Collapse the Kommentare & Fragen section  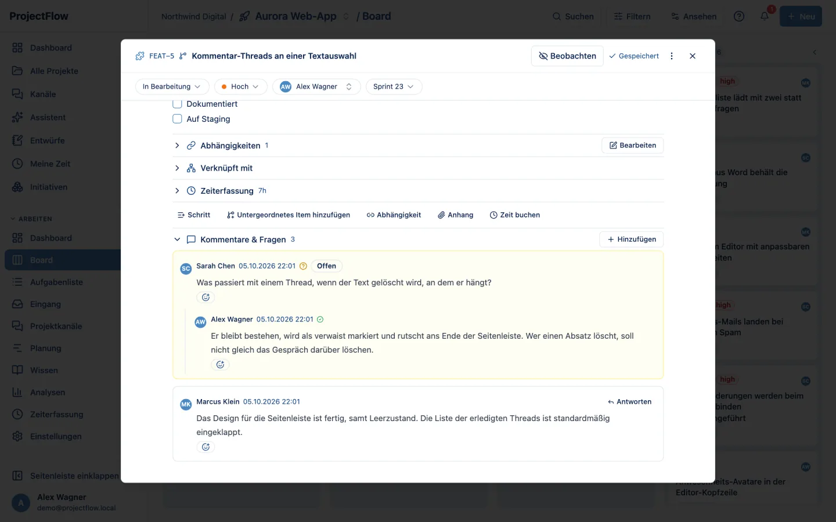[177, 240]
